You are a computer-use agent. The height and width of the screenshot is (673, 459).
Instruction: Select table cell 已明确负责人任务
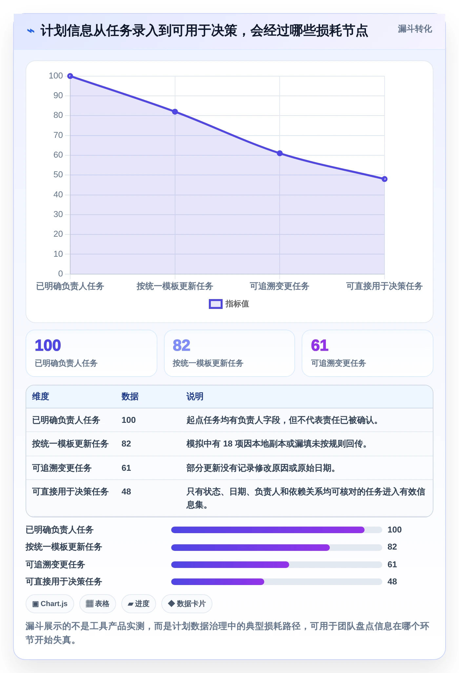pyautogui.click(x=66, y=420)
